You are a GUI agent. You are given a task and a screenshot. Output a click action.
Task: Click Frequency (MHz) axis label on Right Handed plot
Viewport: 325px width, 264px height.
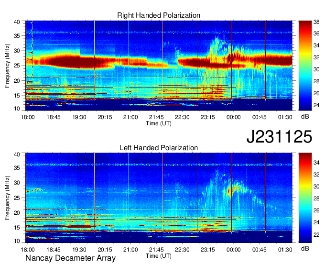coord(7,66)
